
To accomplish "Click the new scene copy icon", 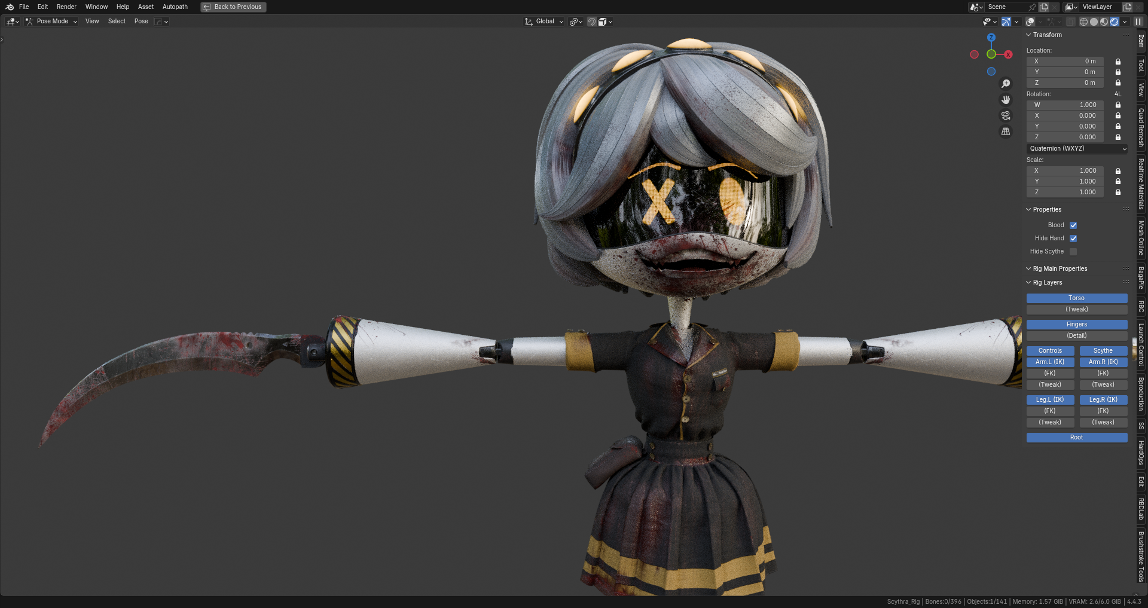I will (x=1044, y=7).
